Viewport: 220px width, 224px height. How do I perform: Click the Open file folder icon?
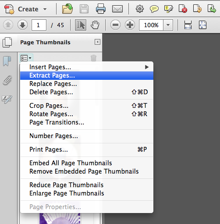click(x=67, y=9)
